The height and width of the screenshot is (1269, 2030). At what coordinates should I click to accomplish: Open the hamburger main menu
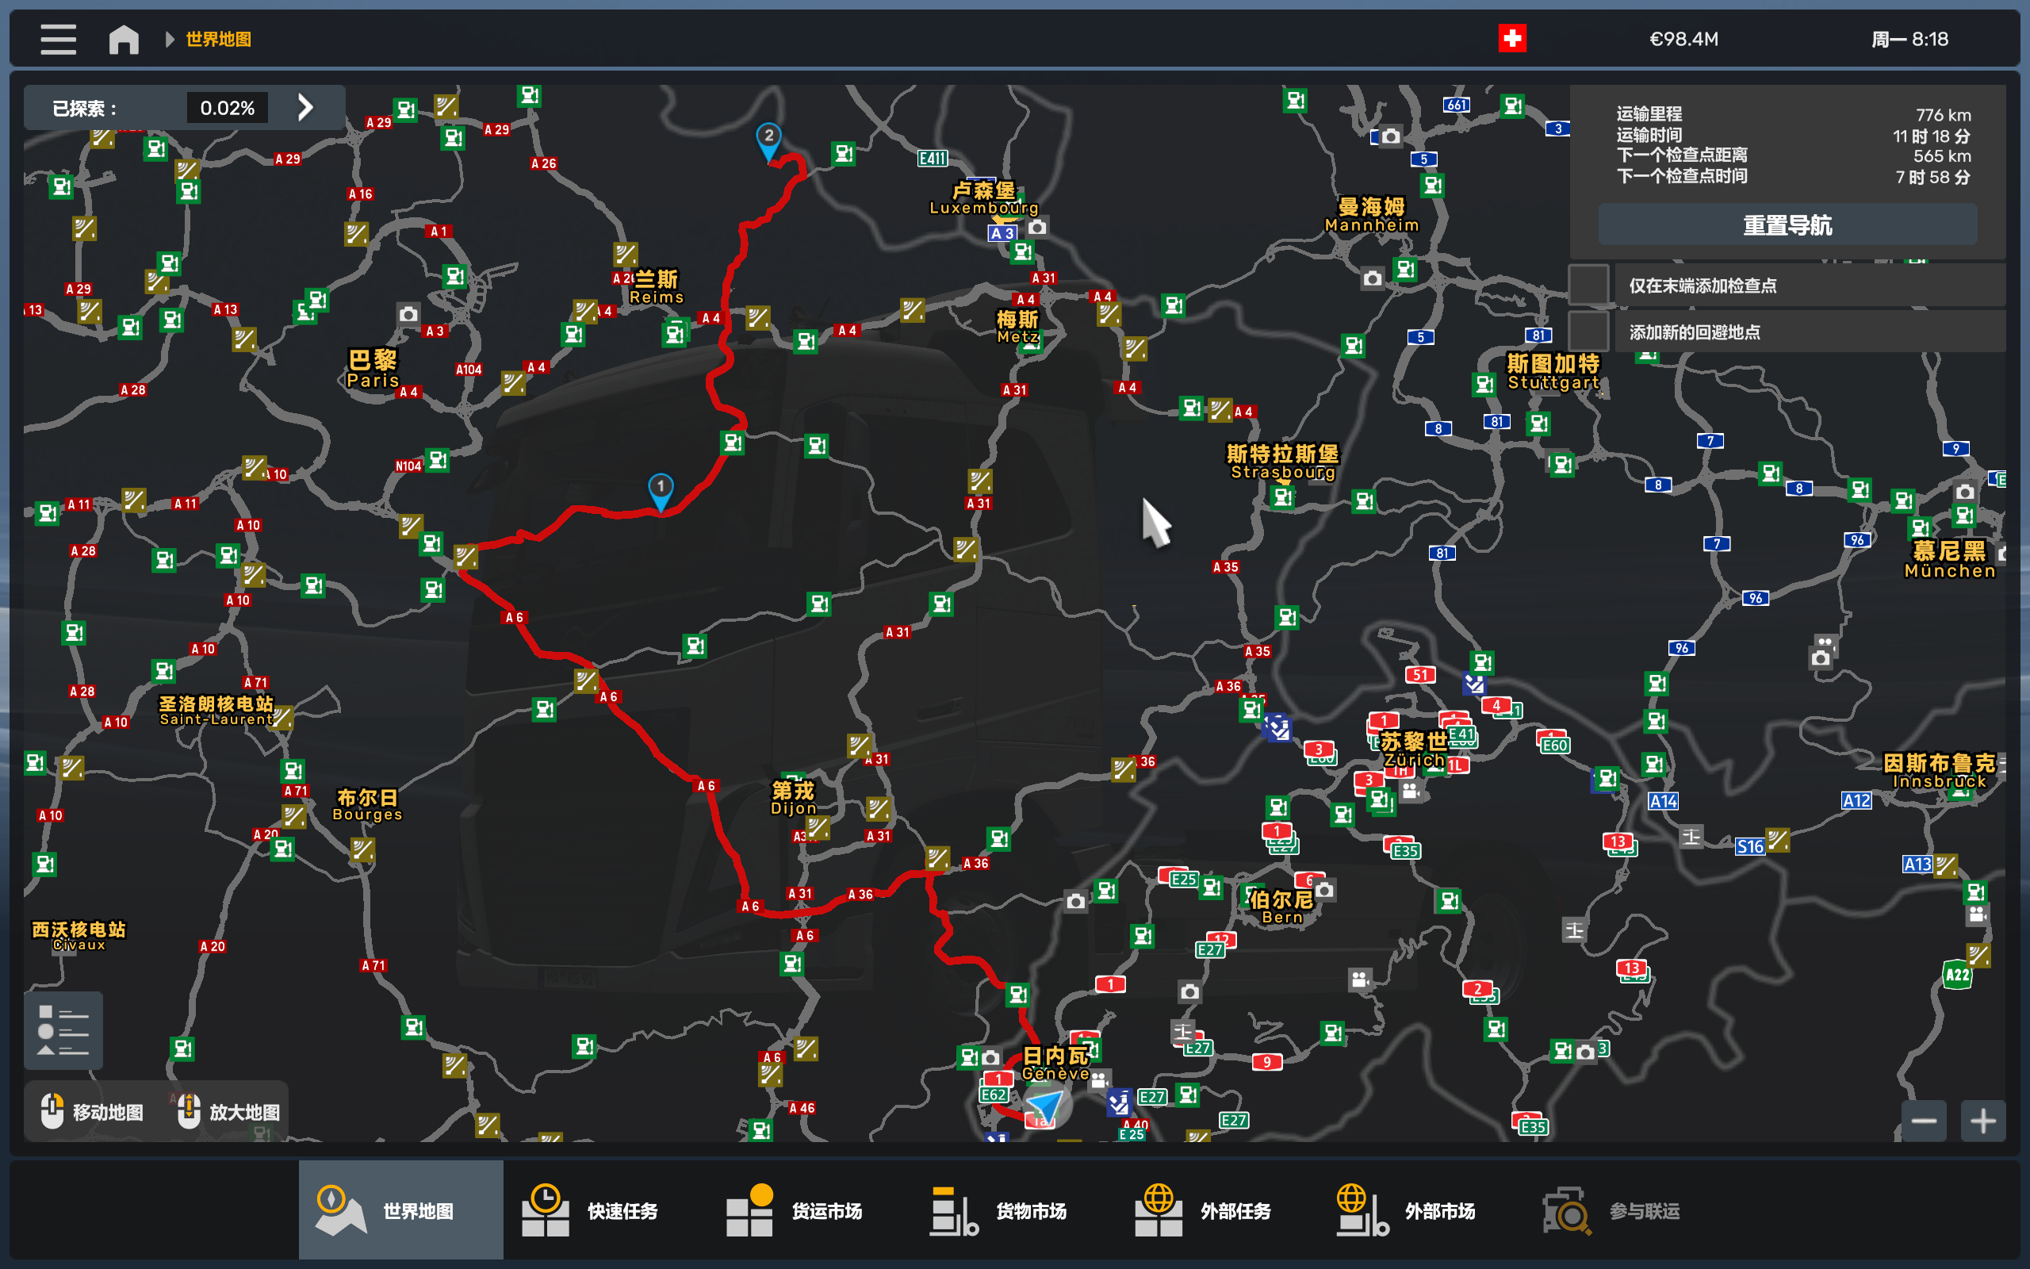click(x=58, y=39)
